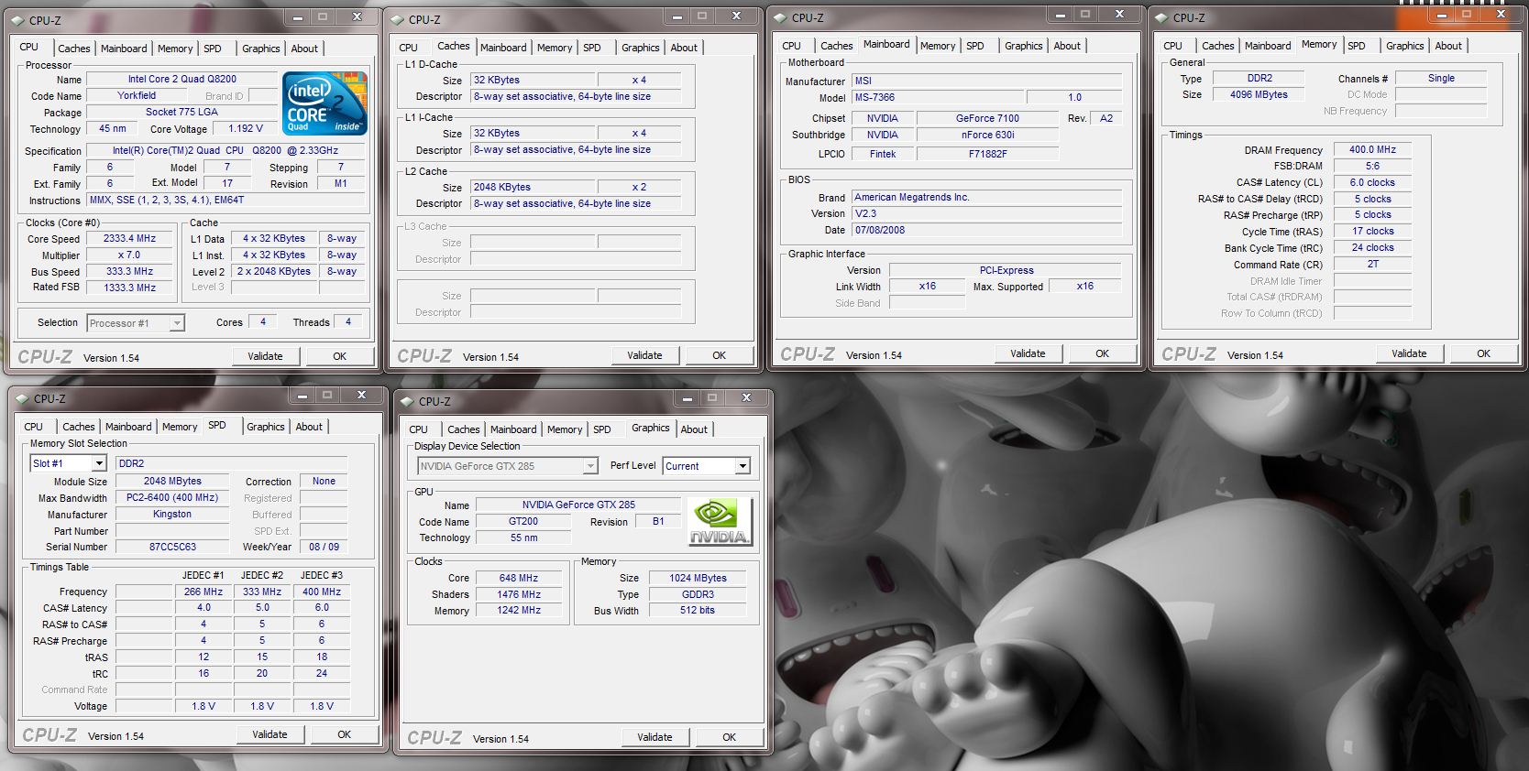The width and height of the screenshot is (1529, 771).
Task: Select the About tab in the Mainboard tab window
Action: (1067, 46)
